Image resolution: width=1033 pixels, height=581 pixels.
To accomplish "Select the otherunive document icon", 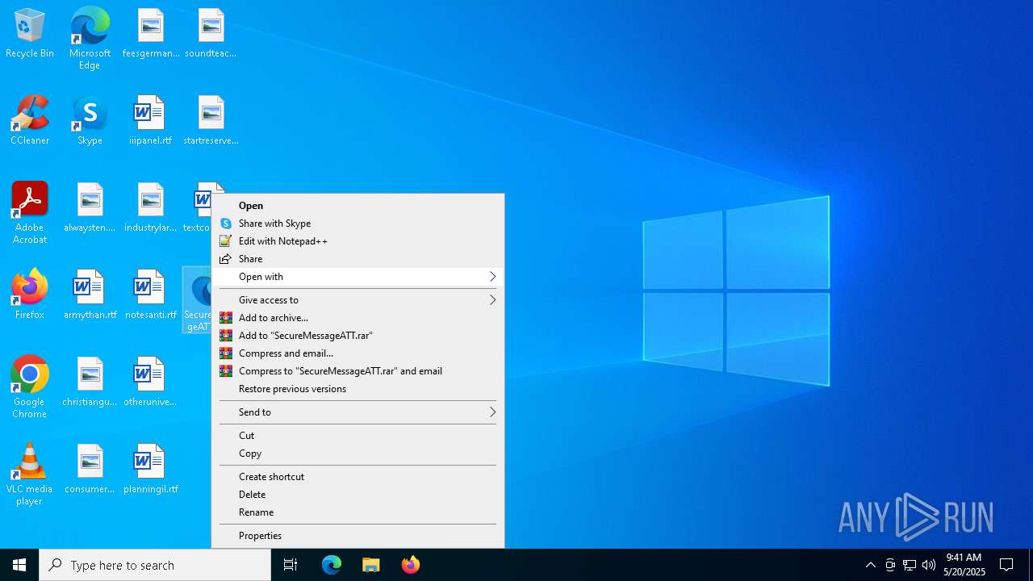I will tap(150, 382).
